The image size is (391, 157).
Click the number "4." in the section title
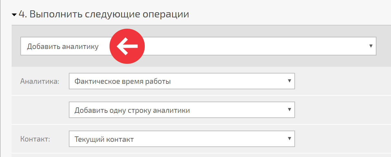pos(23,15)
